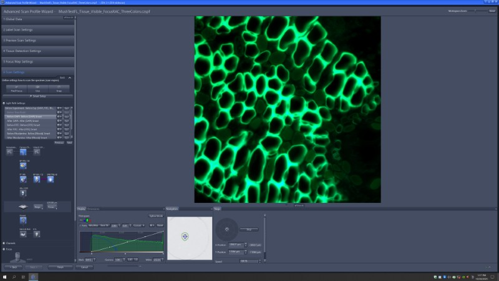
Task: Click the Stop button in Stage panel
Action: pyautogui.click(x=249, y=229)
